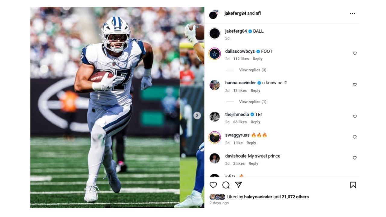This screenshot has width=386, height=217.
Task: Open the three-dot more options menu
Action: tap(352, 14)
